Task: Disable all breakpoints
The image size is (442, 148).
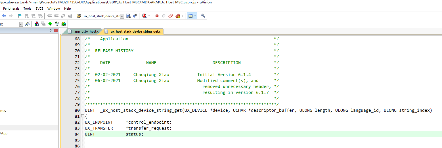Action: pyautogui.click(x=170, y=16)
